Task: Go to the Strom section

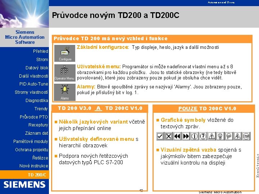Action: 42,60
